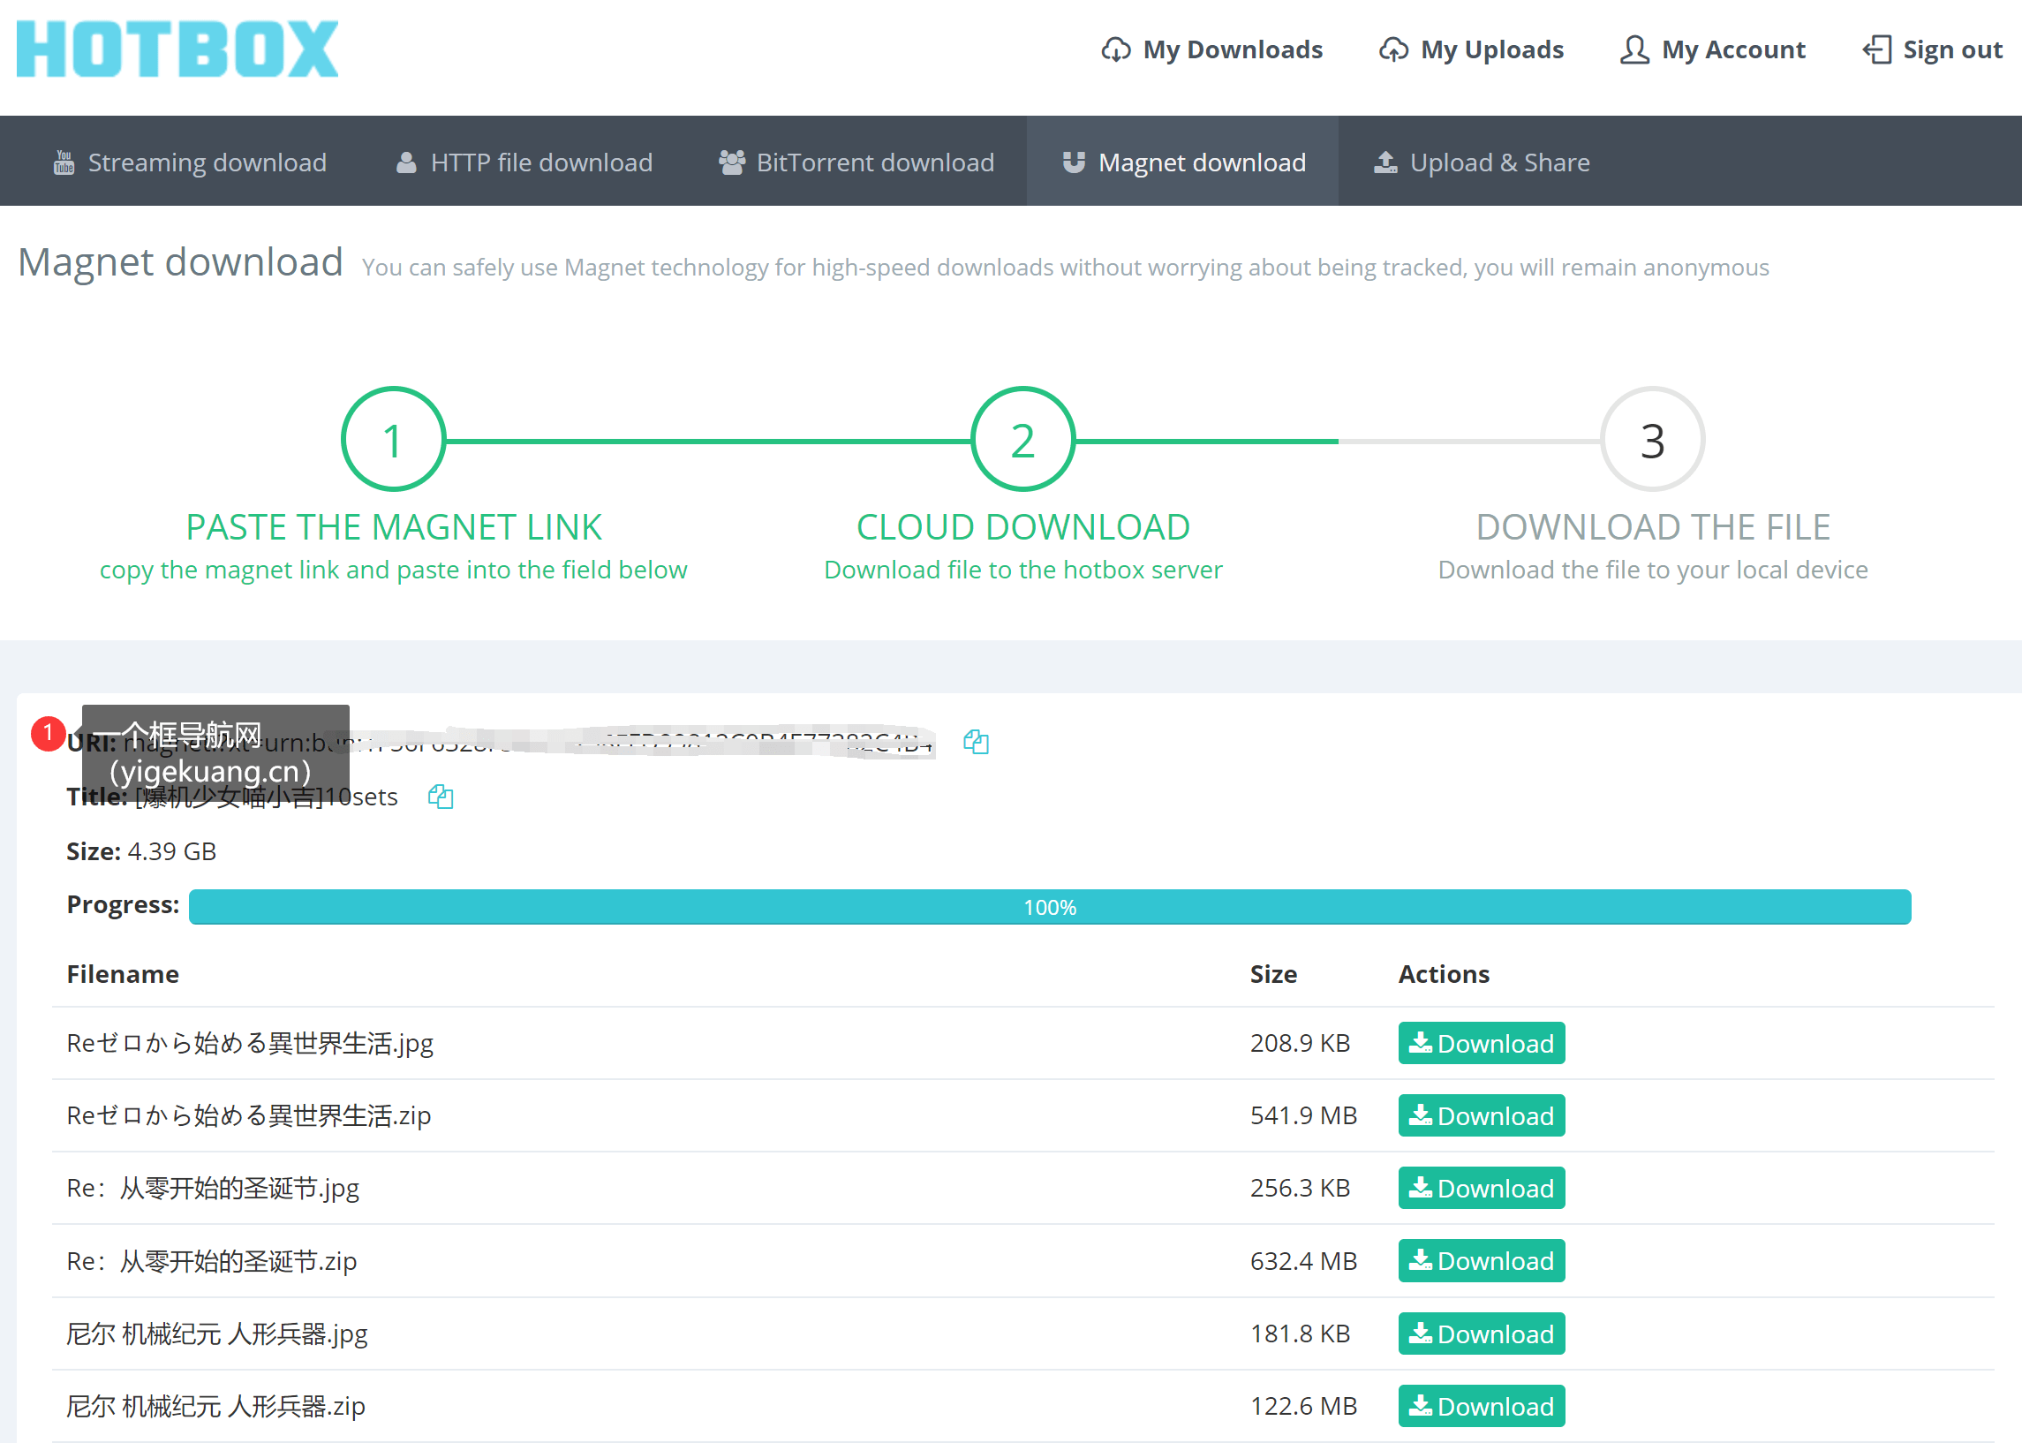
Task: Click filename Reゼロから始める異世界生活.zip
Action: click(x=249, y=1116)
